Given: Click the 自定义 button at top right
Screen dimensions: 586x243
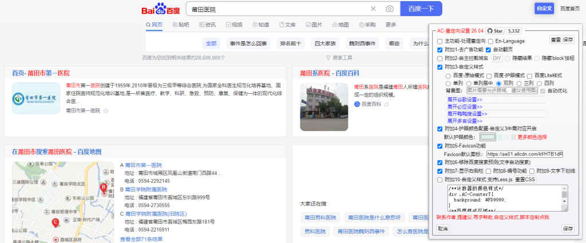Looking at the screenshot, I should (544, 8).
